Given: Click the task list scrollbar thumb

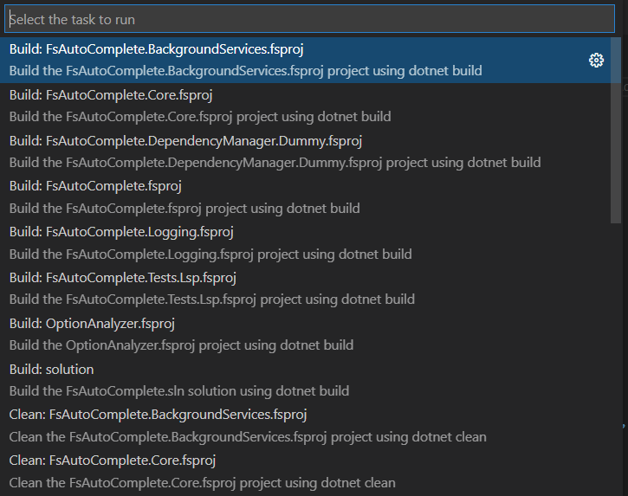Looking at the screenshot, I should tap(616, 130).
